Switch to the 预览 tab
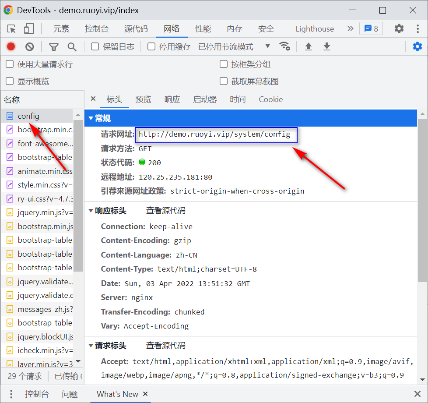 point(143,99)
